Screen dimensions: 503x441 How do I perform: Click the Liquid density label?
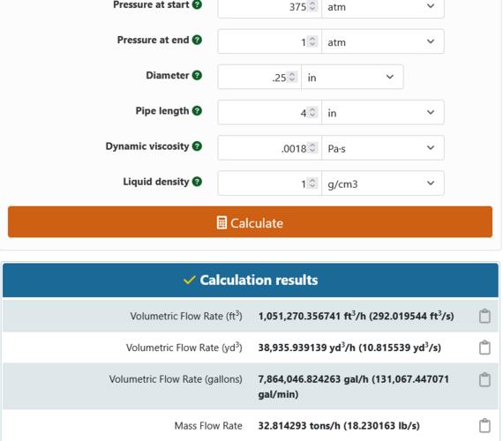tap(156, 182)
